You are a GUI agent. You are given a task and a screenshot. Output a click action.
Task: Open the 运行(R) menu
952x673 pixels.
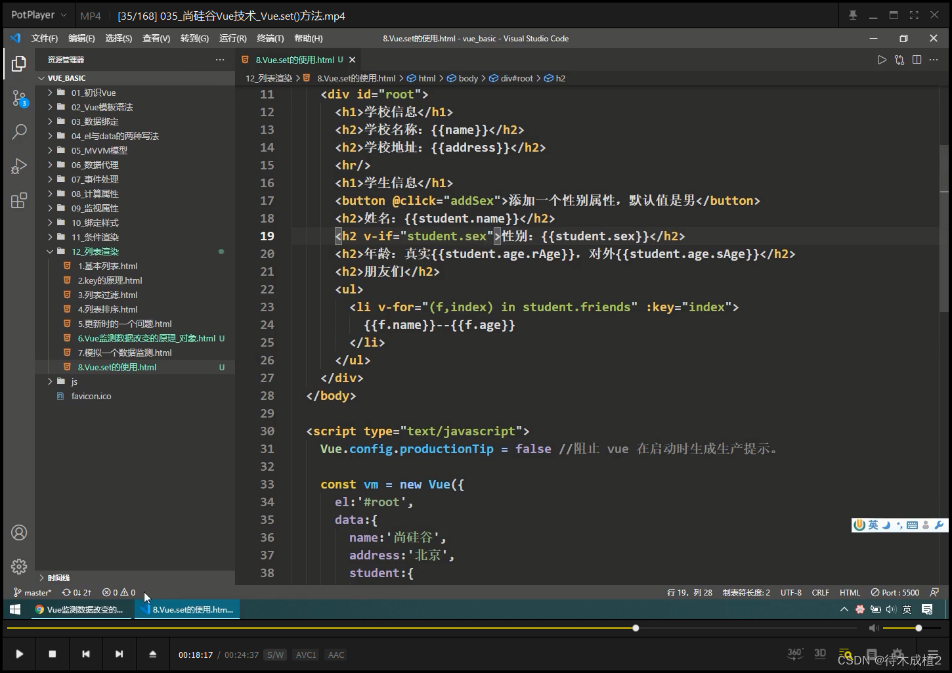coord(233,39)
